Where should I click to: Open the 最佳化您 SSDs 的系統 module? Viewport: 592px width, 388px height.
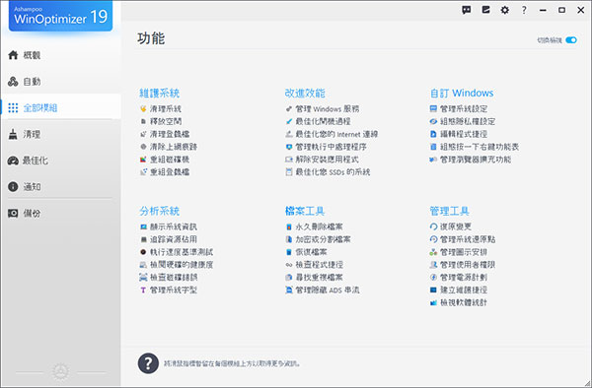(x=333, y=171)
